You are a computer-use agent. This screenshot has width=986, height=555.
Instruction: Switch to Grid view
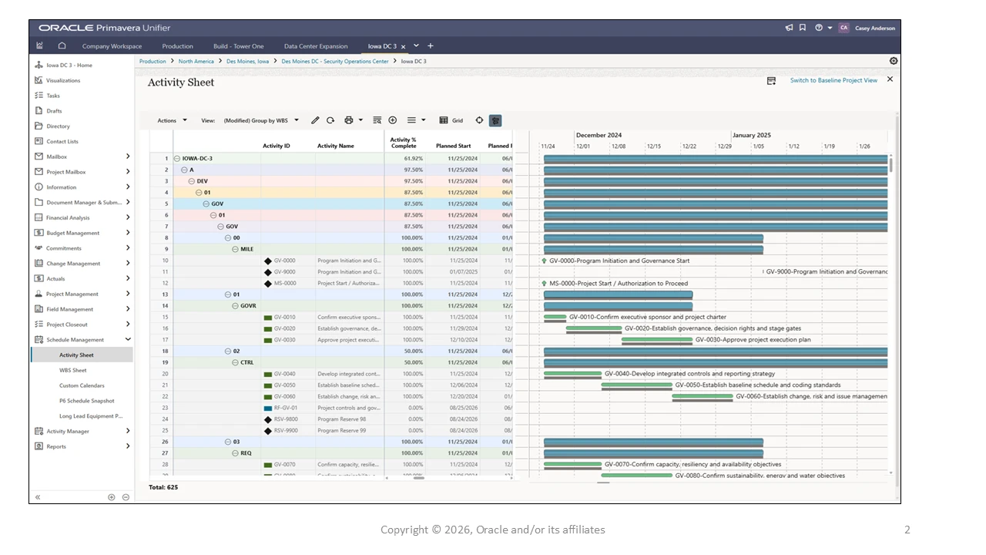[x=451, y=120]
